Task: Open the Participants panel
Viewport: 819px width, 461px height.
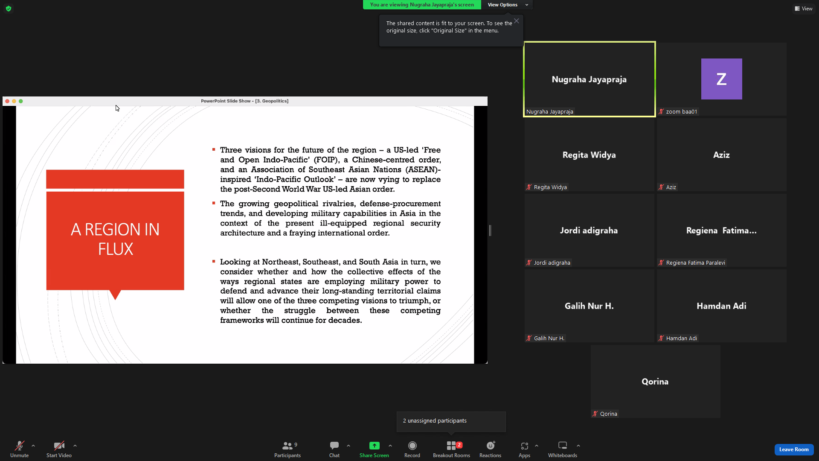Action: tap(288, 449)
